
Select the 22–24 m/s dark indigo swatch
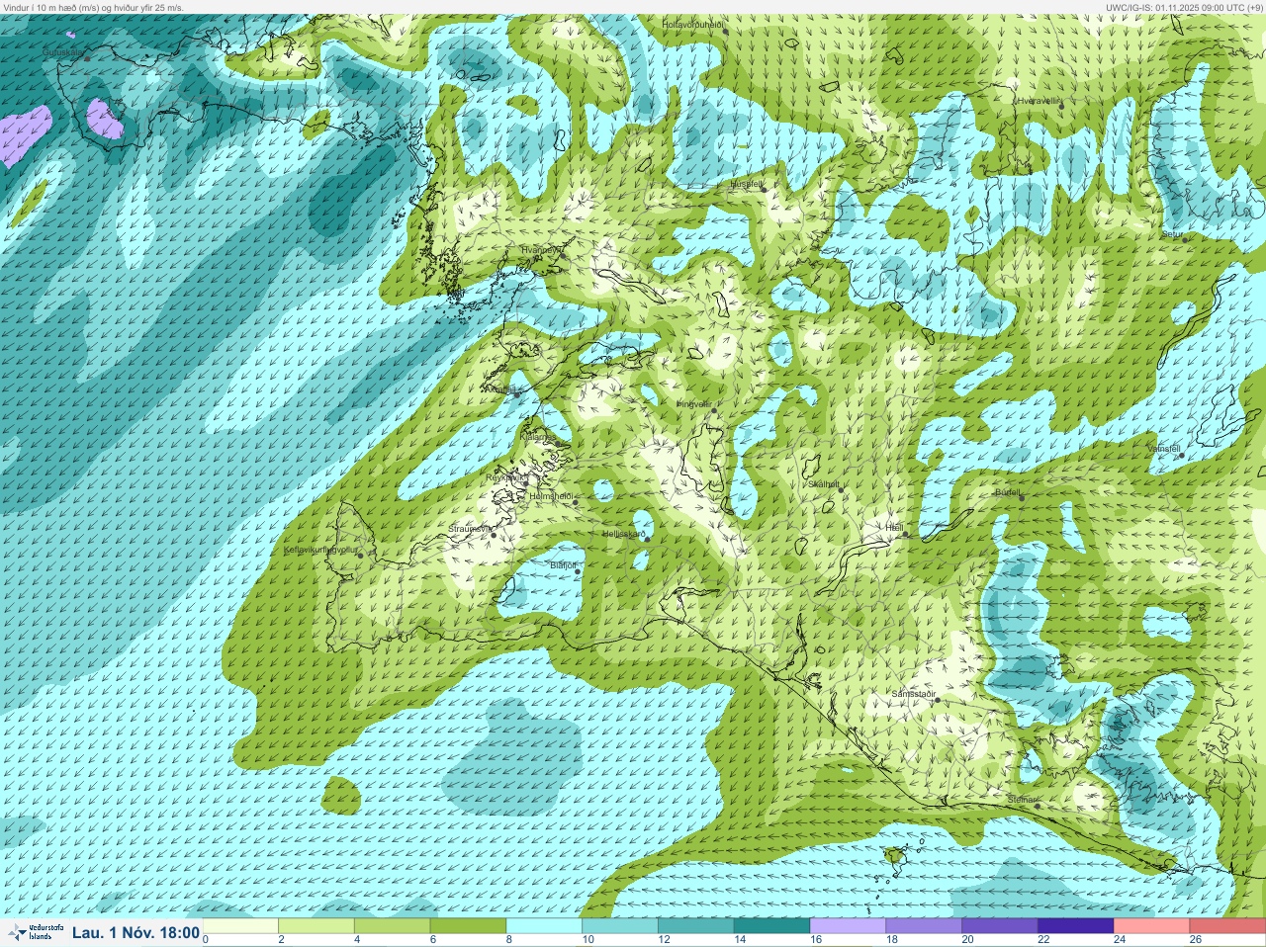tap(1074, 925)
